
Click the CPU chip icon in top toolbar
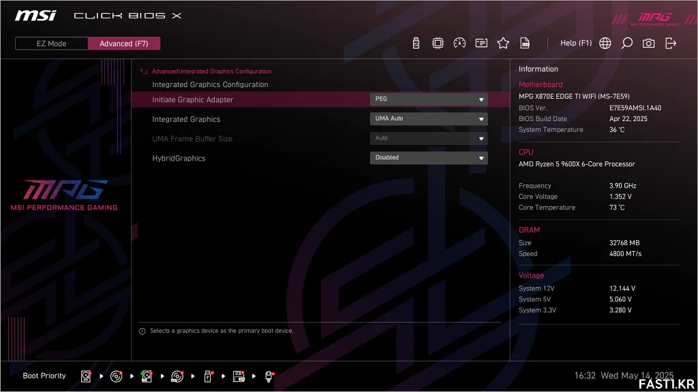[x=438, y=43]
